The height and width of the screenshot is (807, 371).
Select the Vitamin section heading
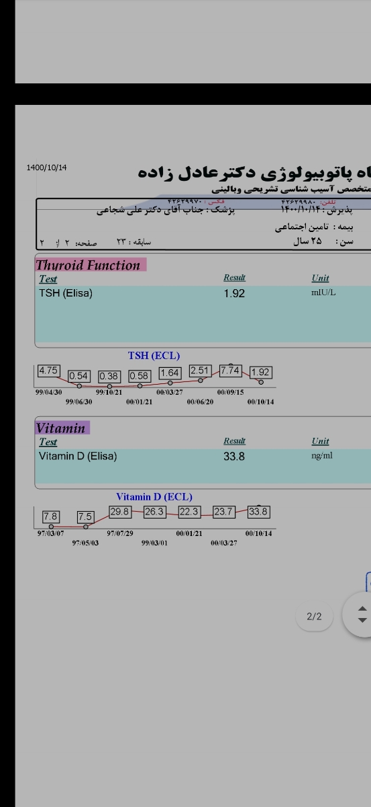click(x=61, y=428)
